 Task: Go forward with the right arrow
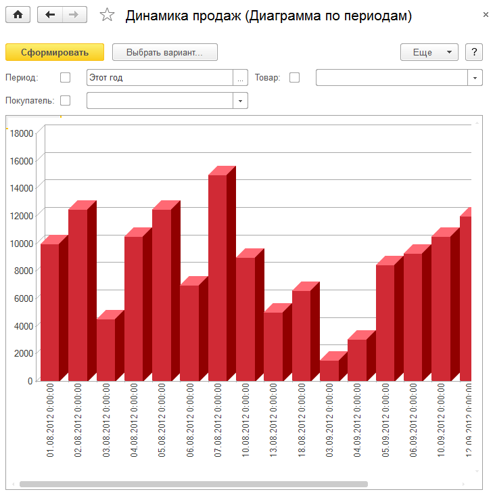pos(74,15)
